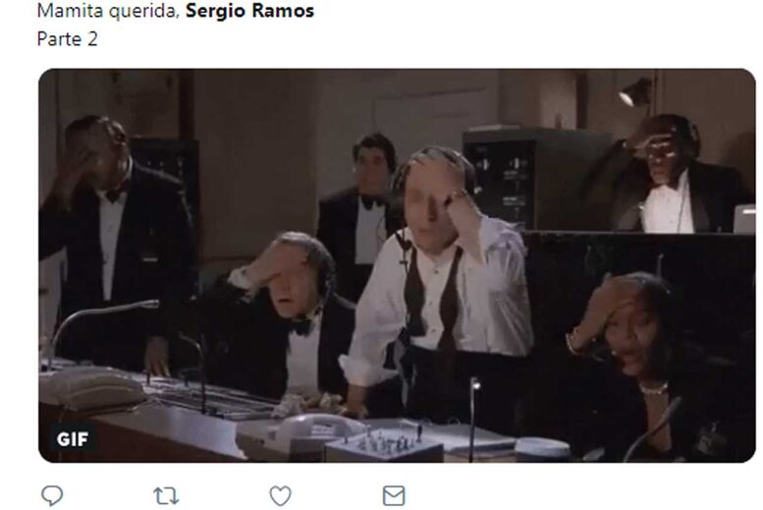Share via the envelope message icon
The width and height of the screenshot is (763, 510).
click(394, 496)
